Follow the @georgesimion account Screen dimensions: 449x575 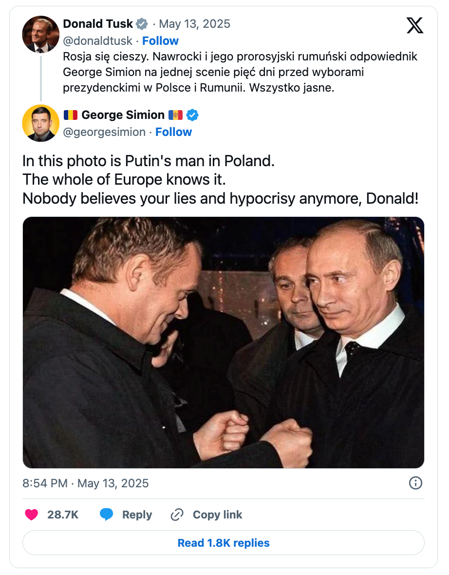[173, 132]
